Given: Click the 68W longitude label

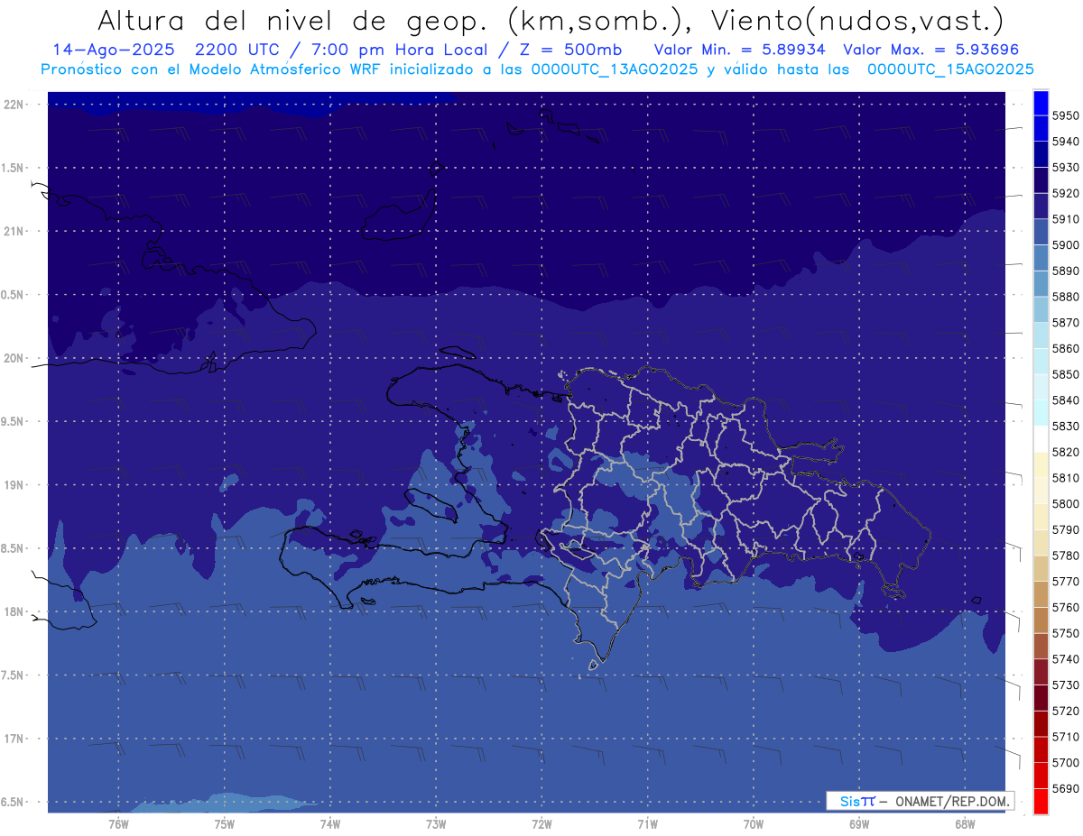Looking at the screenshot, I should click(964, 824).
